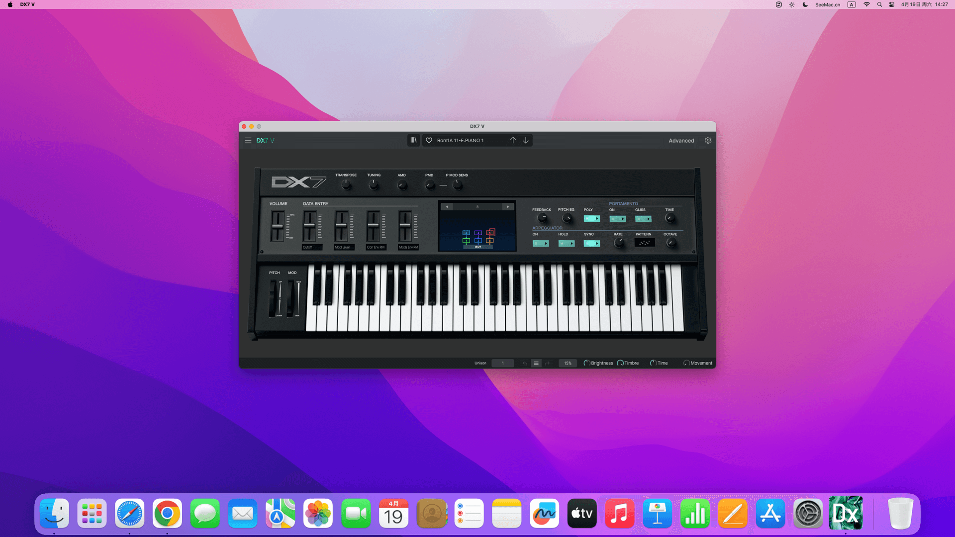Open the 15% CPU meter

568,363
